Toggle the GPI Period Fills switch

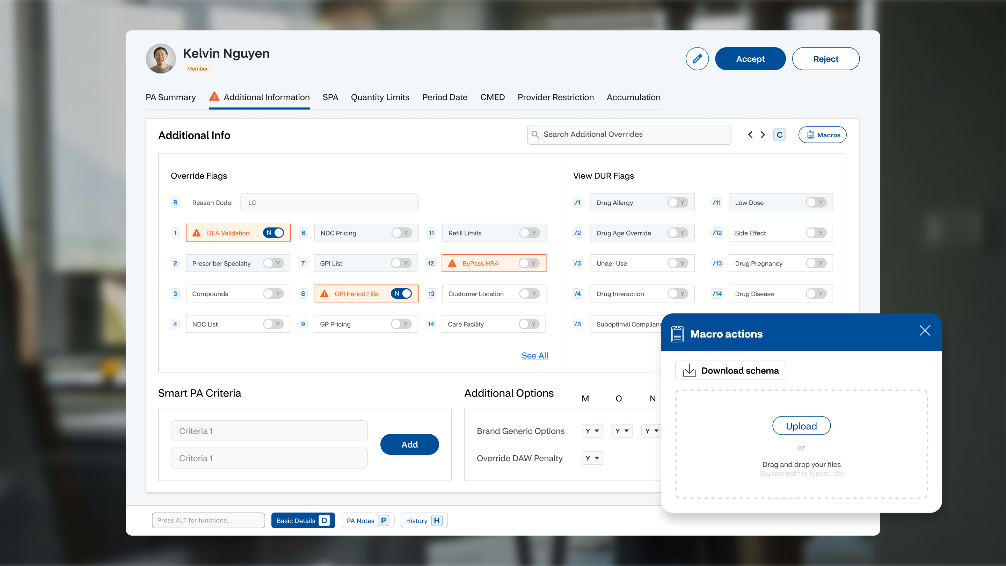[401, 294]
